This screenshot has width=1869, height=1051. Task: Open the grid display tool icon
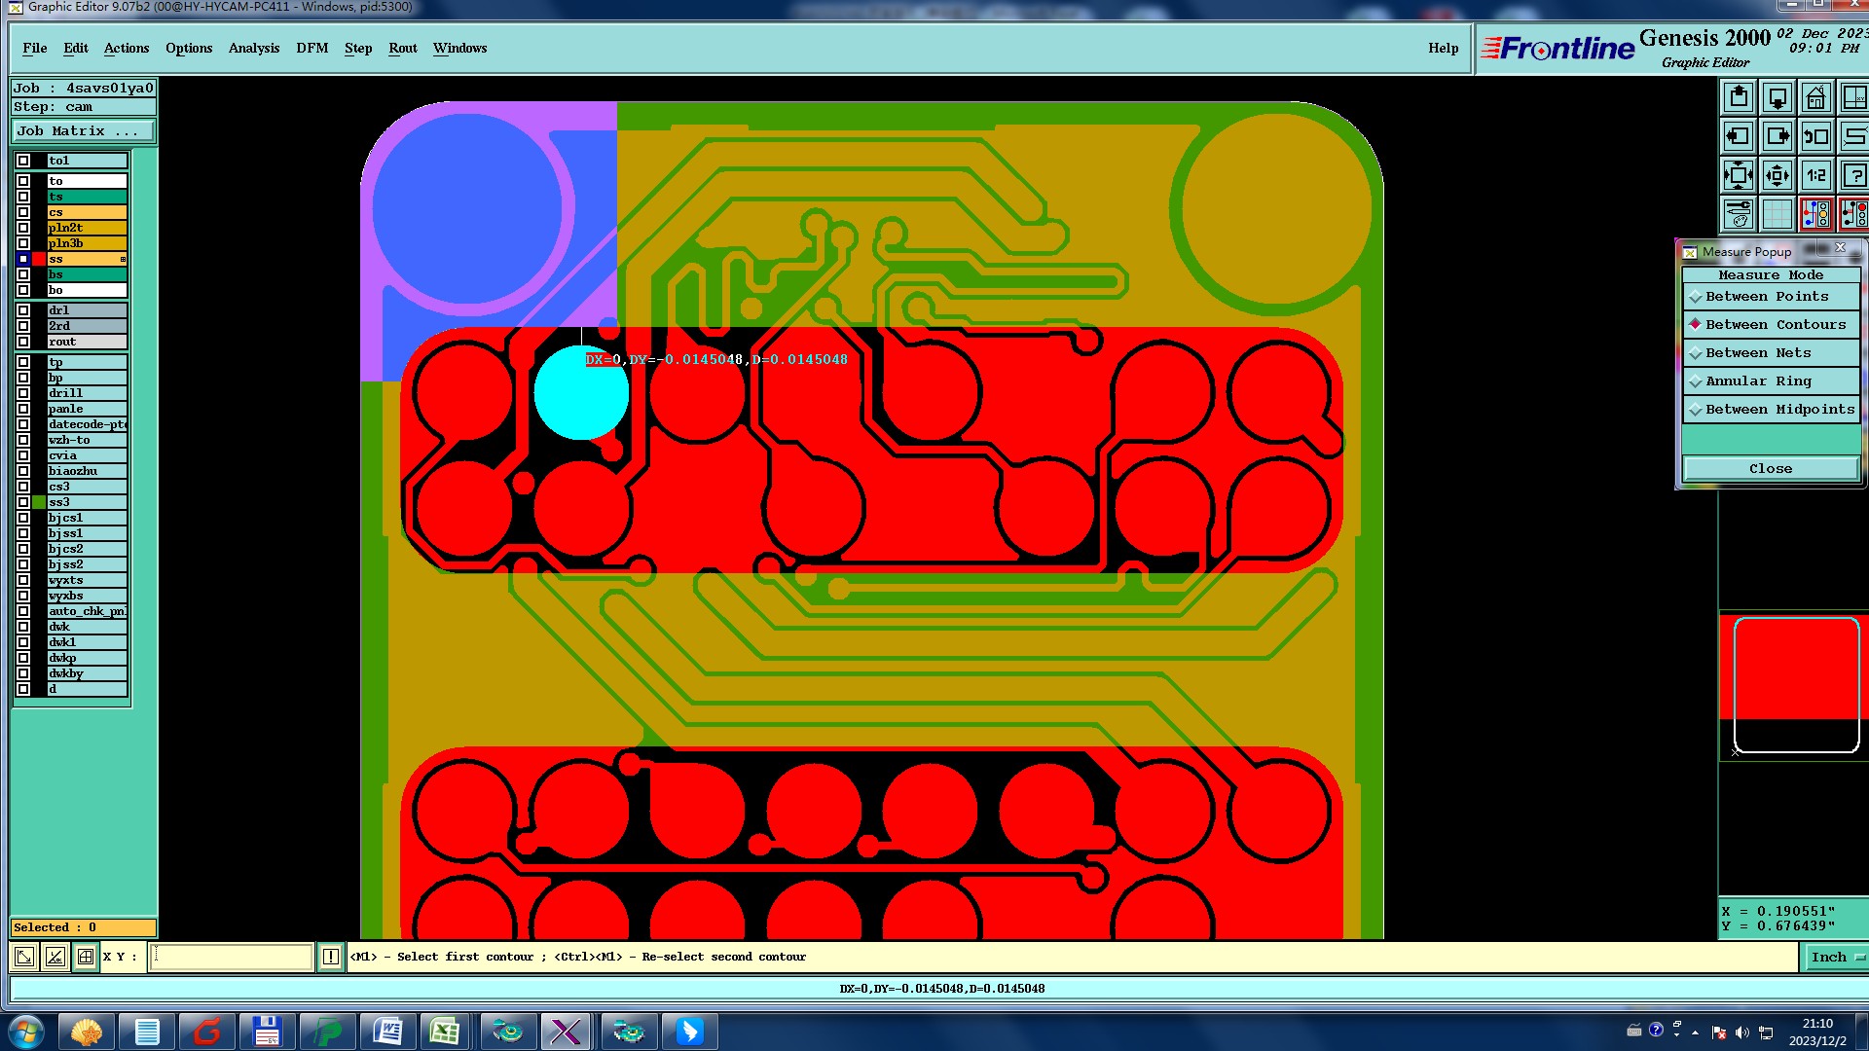tap(1777, 214)
